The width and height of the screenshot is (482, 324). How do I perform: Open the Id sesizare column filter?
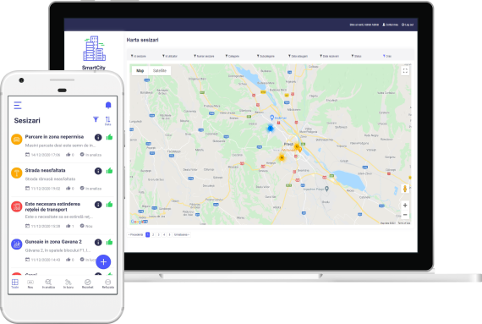coord(139,56)
